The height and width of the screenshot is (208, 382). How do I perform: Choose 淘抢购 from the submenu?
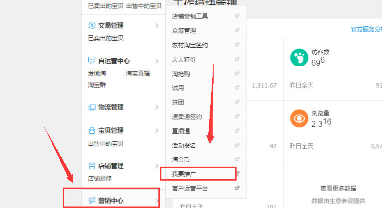(x=181, y=74)
